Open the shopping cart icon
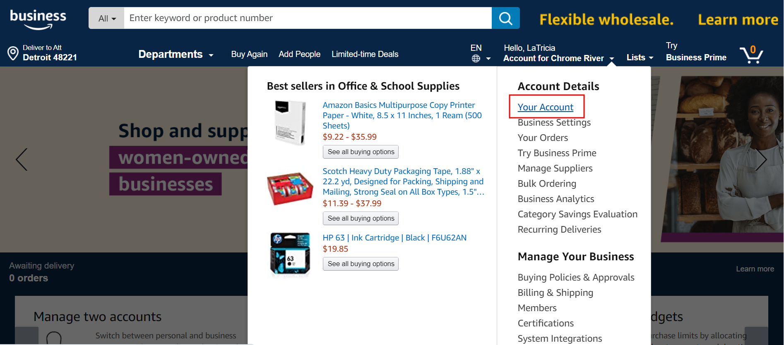 [751, 55]
